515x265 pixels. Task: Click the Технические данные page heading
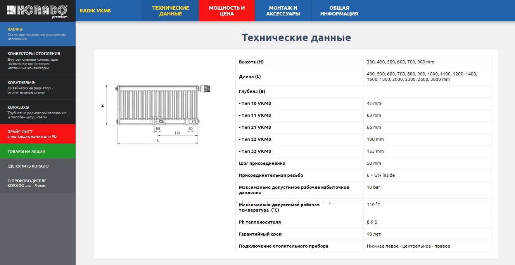coord(296,38)
